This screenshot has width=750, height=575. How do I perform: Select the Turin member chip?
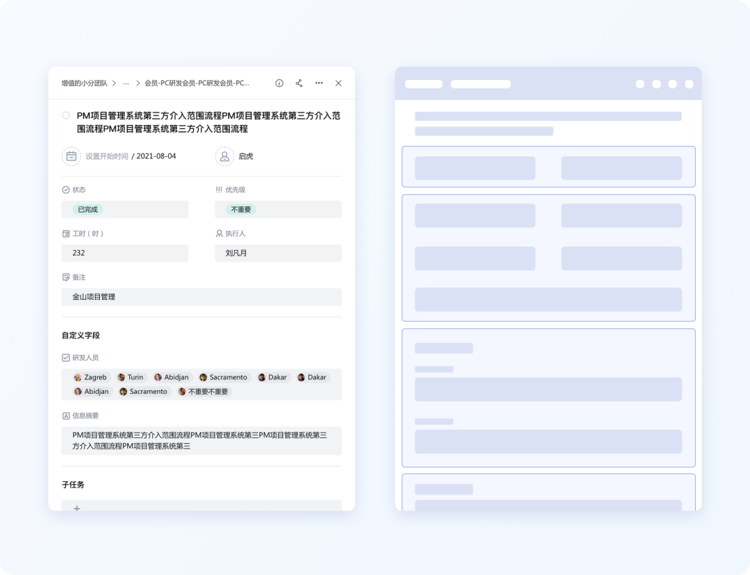(131, 378)
